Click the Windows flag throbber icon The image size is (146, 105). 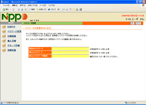(143, 5)
